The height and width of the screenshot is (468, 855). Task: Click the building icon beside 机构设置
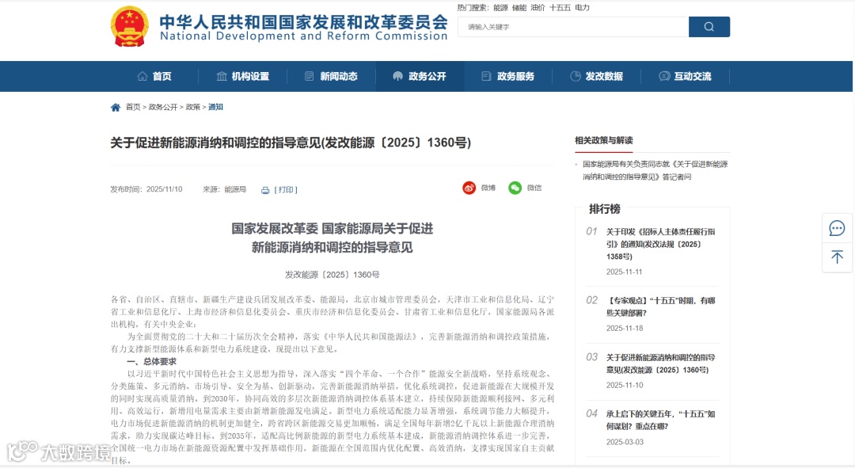pos(222,76)
